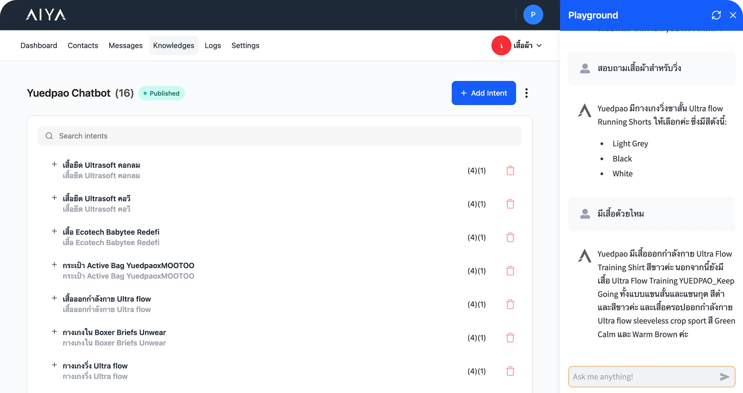
Task: Delete the กางเกงวิ่ง Ultra flow intent
Action: pyautogui.click(x=510, y=371)
